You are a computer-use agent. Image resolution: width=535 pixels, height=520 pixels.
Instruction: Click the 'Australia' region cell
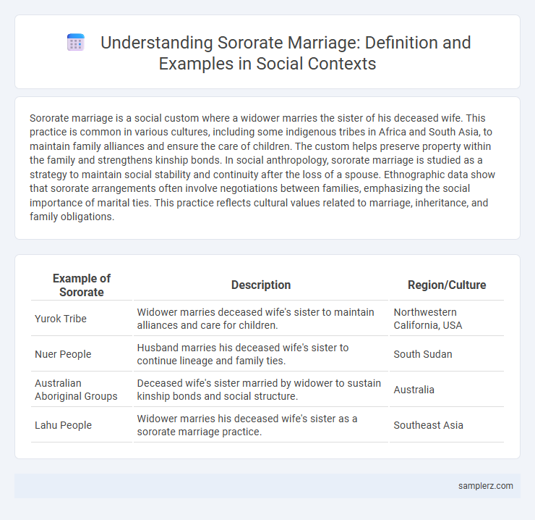447,390
